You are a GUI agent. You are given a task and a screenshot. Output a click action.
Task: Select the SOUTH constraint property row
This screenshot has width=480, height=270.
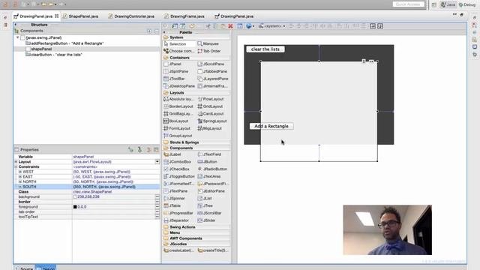pos(87,187)
